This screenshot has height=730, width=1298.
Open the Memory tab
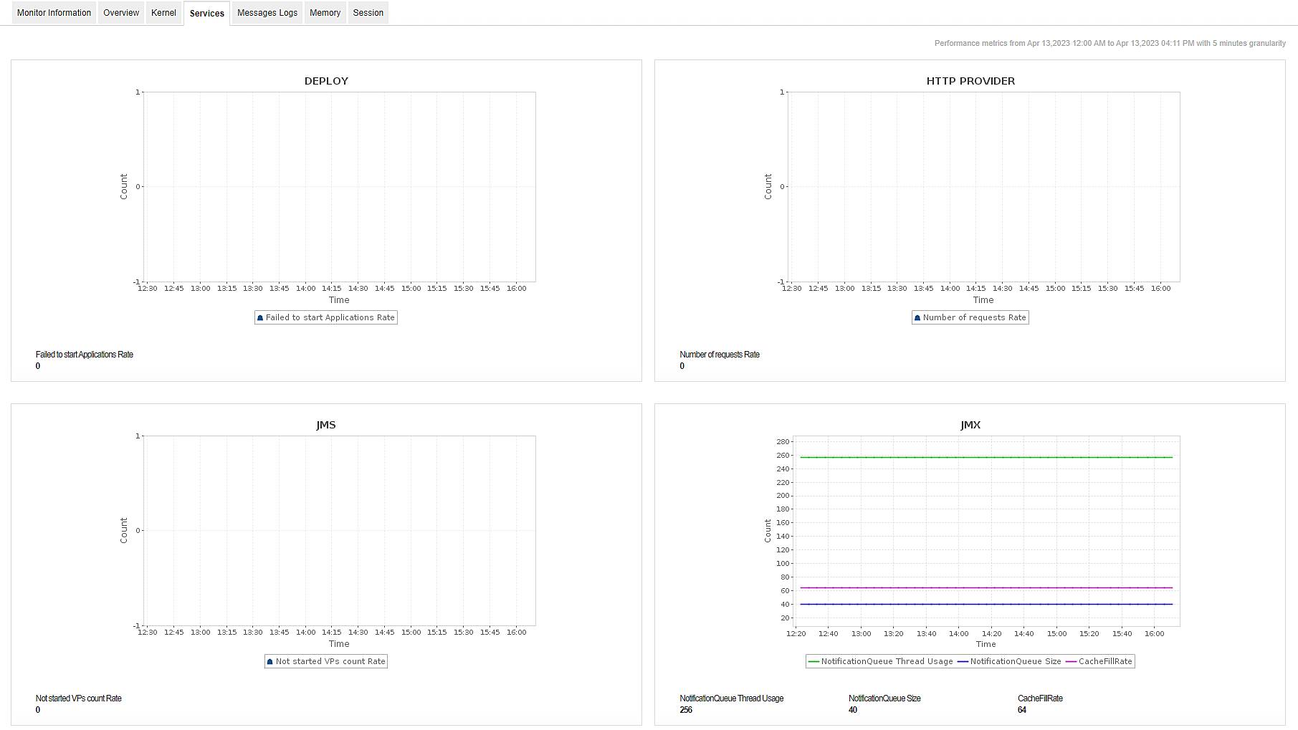(x=325, y=12)
